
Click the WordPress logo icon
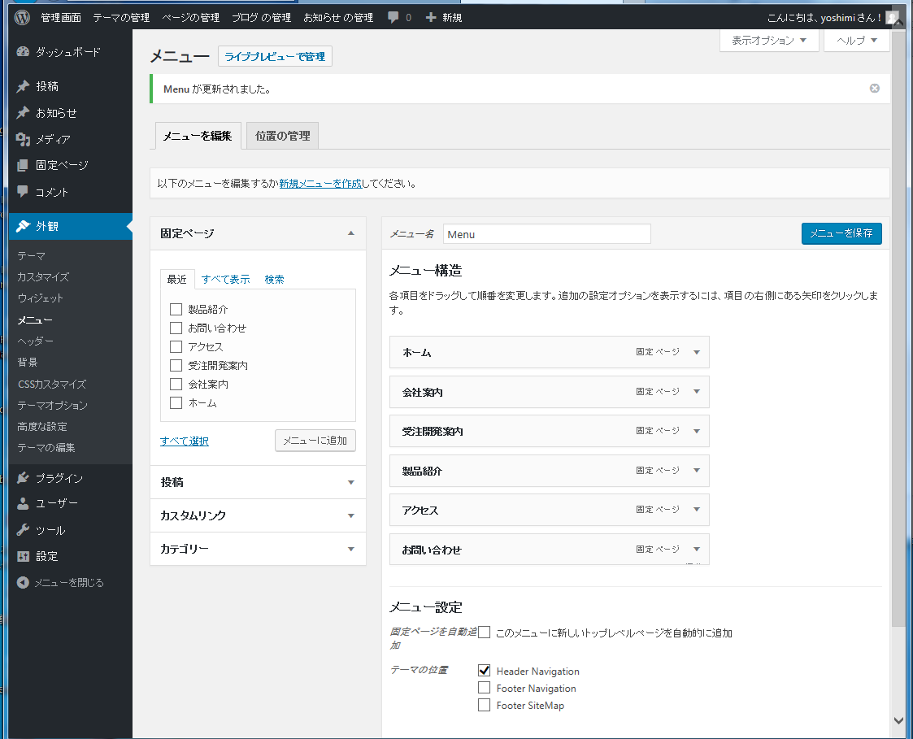(x=22, y=17)
